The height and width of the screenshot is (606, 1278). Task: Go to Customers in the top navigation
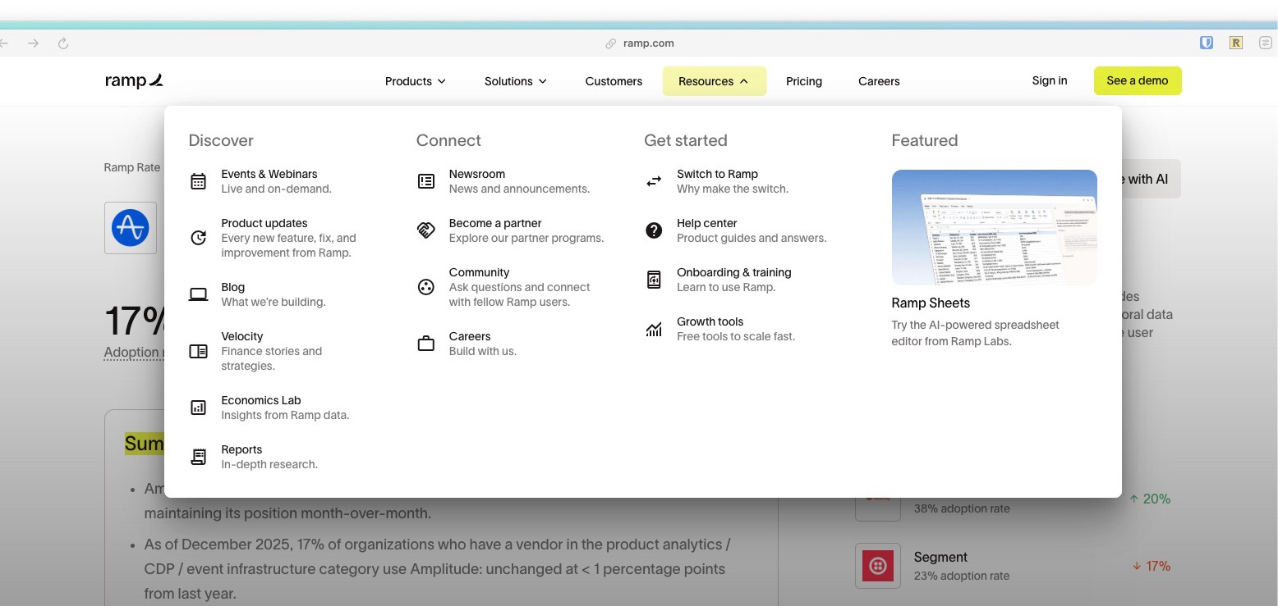pos(614,81)
